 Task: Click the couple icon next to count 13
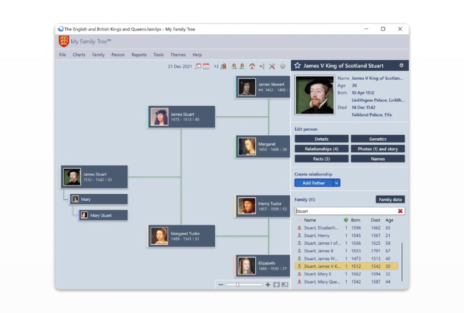point(224,67)
